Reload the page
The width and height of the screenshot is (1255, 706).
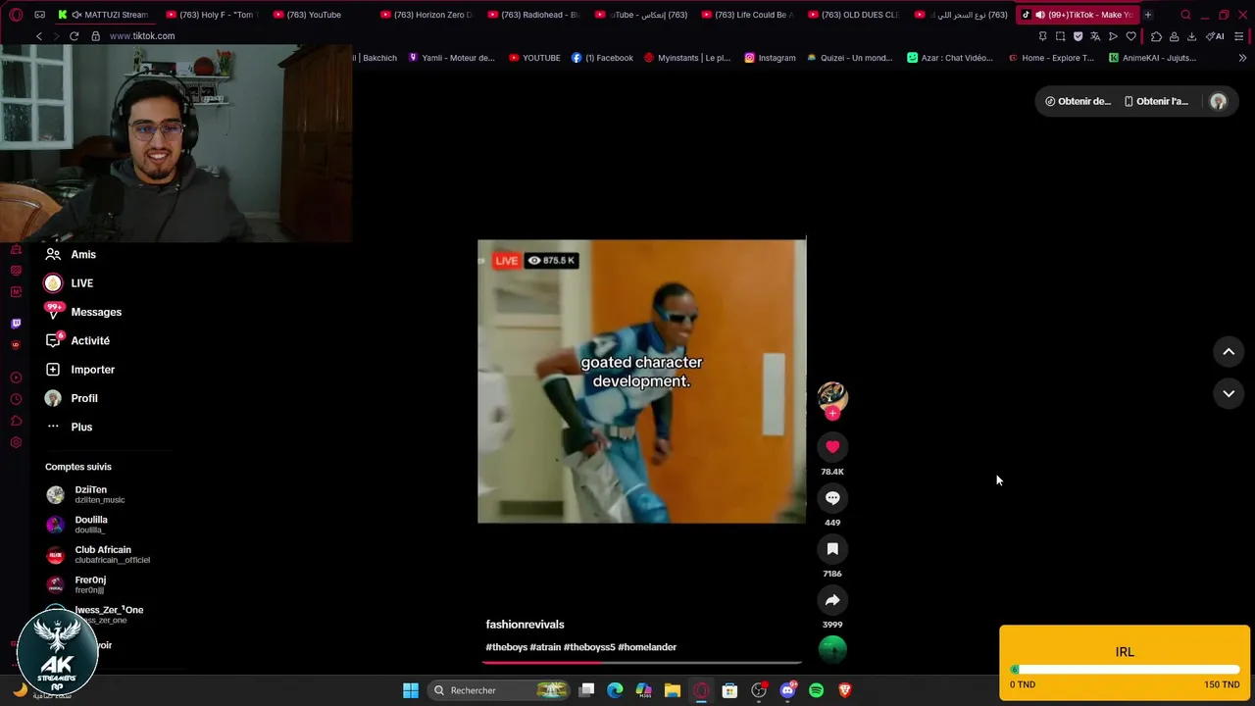click(x=74, y=36)
